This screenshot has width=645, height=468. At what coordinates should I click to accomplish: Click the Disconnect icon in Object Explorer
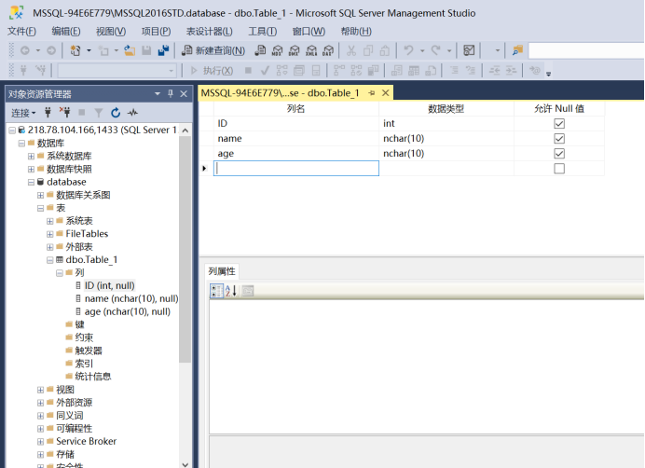(64, 113)
